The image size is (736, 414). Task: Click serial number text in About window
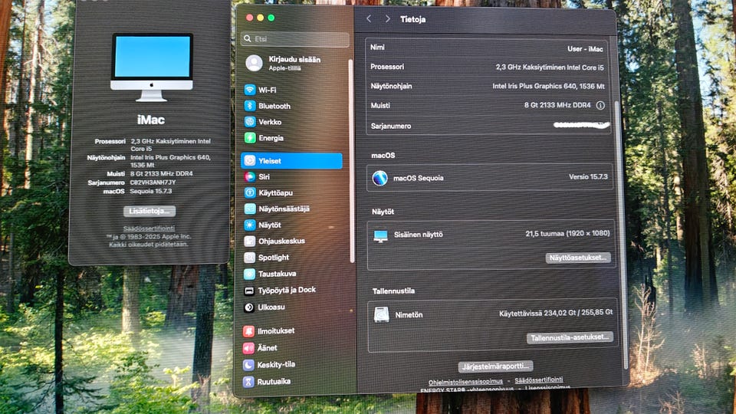click(x=153, y=182)
